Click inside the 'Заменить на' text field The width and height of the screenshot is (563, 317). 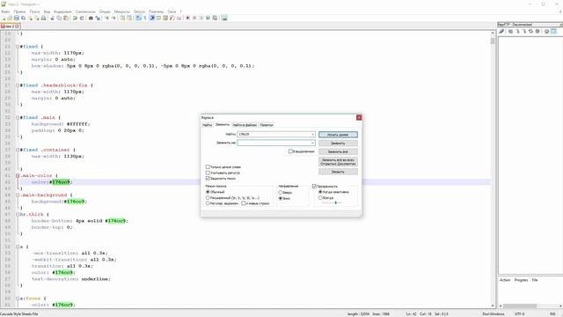point(274,143)
